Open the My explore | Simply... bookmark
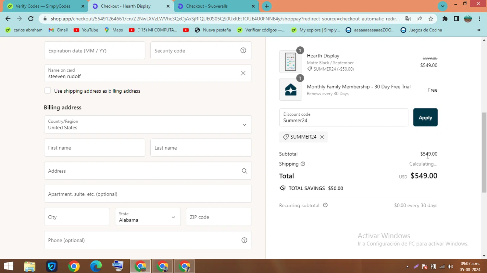This screenshot has width=487, height=273. pyautogui.click(x=316, y=30)
